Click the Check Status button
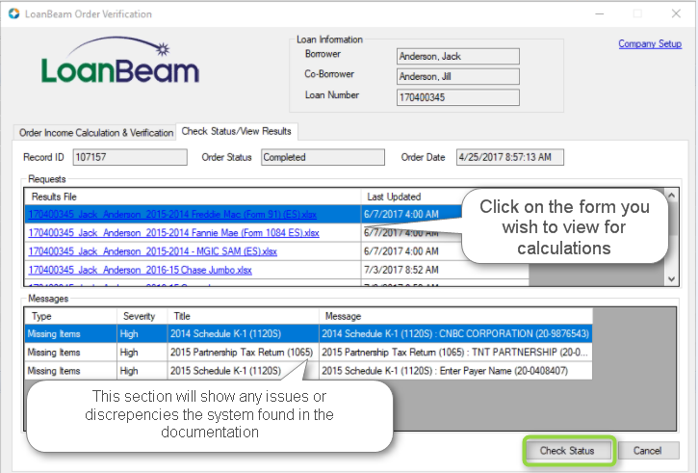 [567, 451]
